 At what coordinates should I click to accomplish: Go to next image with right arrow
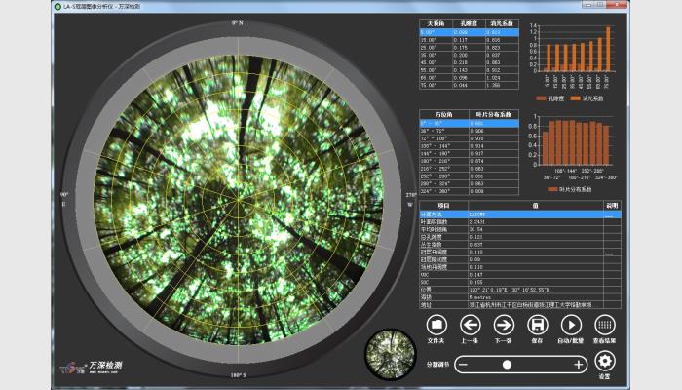[x=504, y=325]
